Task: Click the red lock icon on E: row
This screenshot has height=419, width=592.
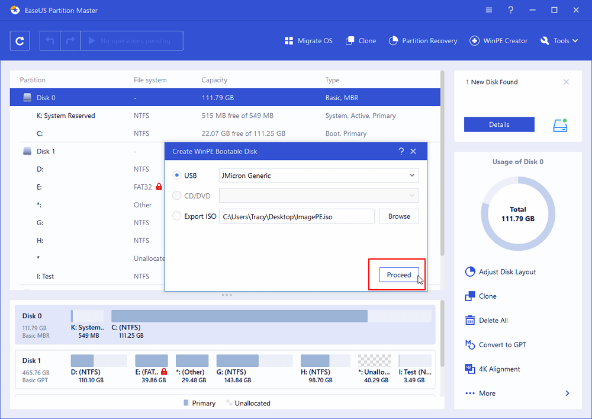Action: 159,187
